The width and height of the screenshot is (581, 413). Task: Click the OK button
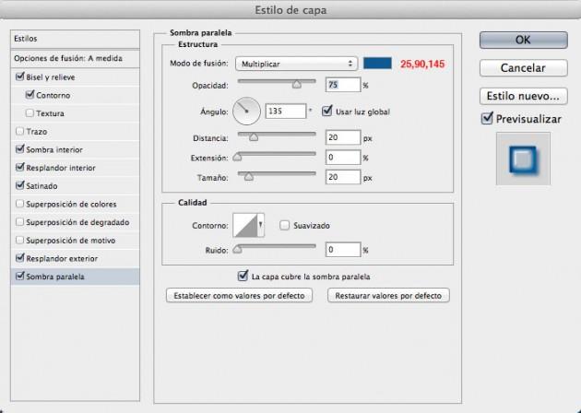point(523,40)
